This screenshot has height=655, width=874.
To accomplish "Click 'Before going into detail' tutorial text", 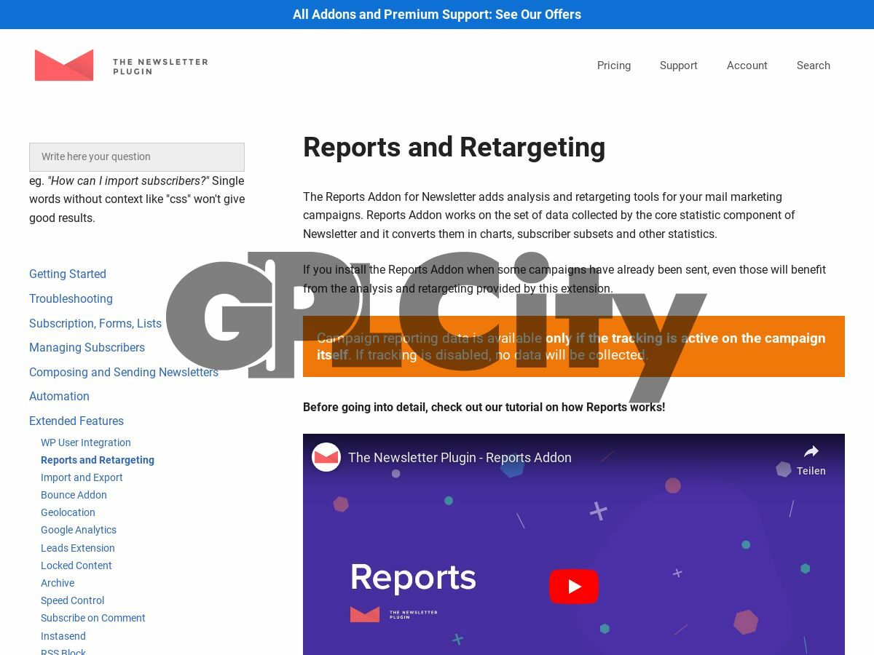I will [484, 407].
